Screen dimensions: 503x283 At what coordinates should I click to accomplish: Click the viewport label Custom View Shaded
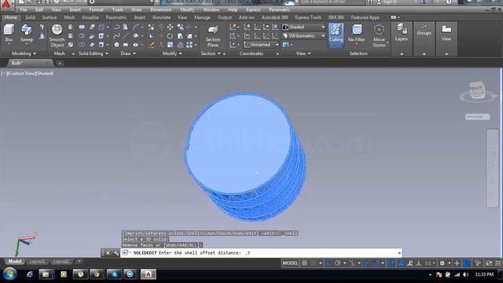[28, 73]
